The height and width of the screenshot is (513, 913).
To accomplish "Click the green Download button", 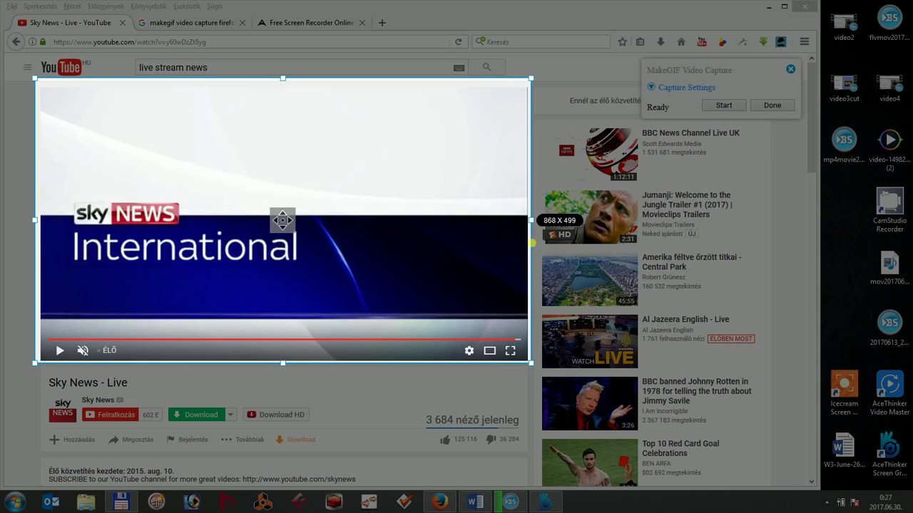I will pos(196,415).
